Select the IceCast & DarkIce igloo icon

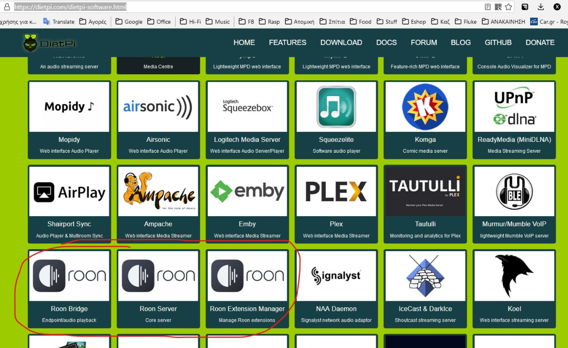pos(425,276)
